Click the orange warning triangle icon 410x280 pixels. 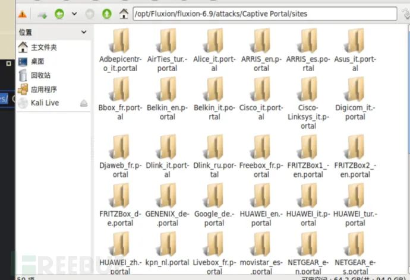23,14
